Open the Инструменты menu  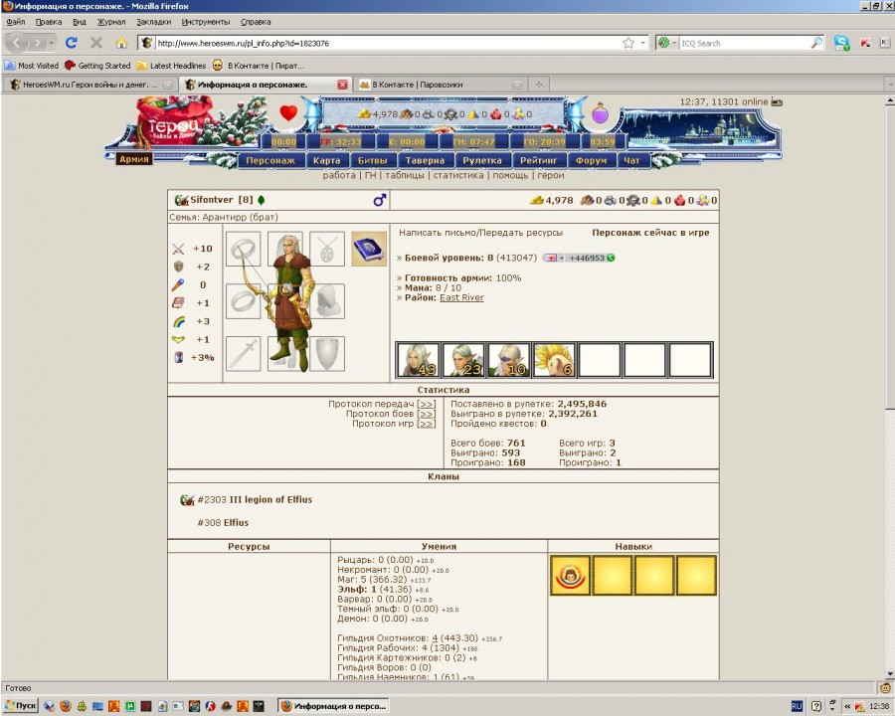pos(206,22)
